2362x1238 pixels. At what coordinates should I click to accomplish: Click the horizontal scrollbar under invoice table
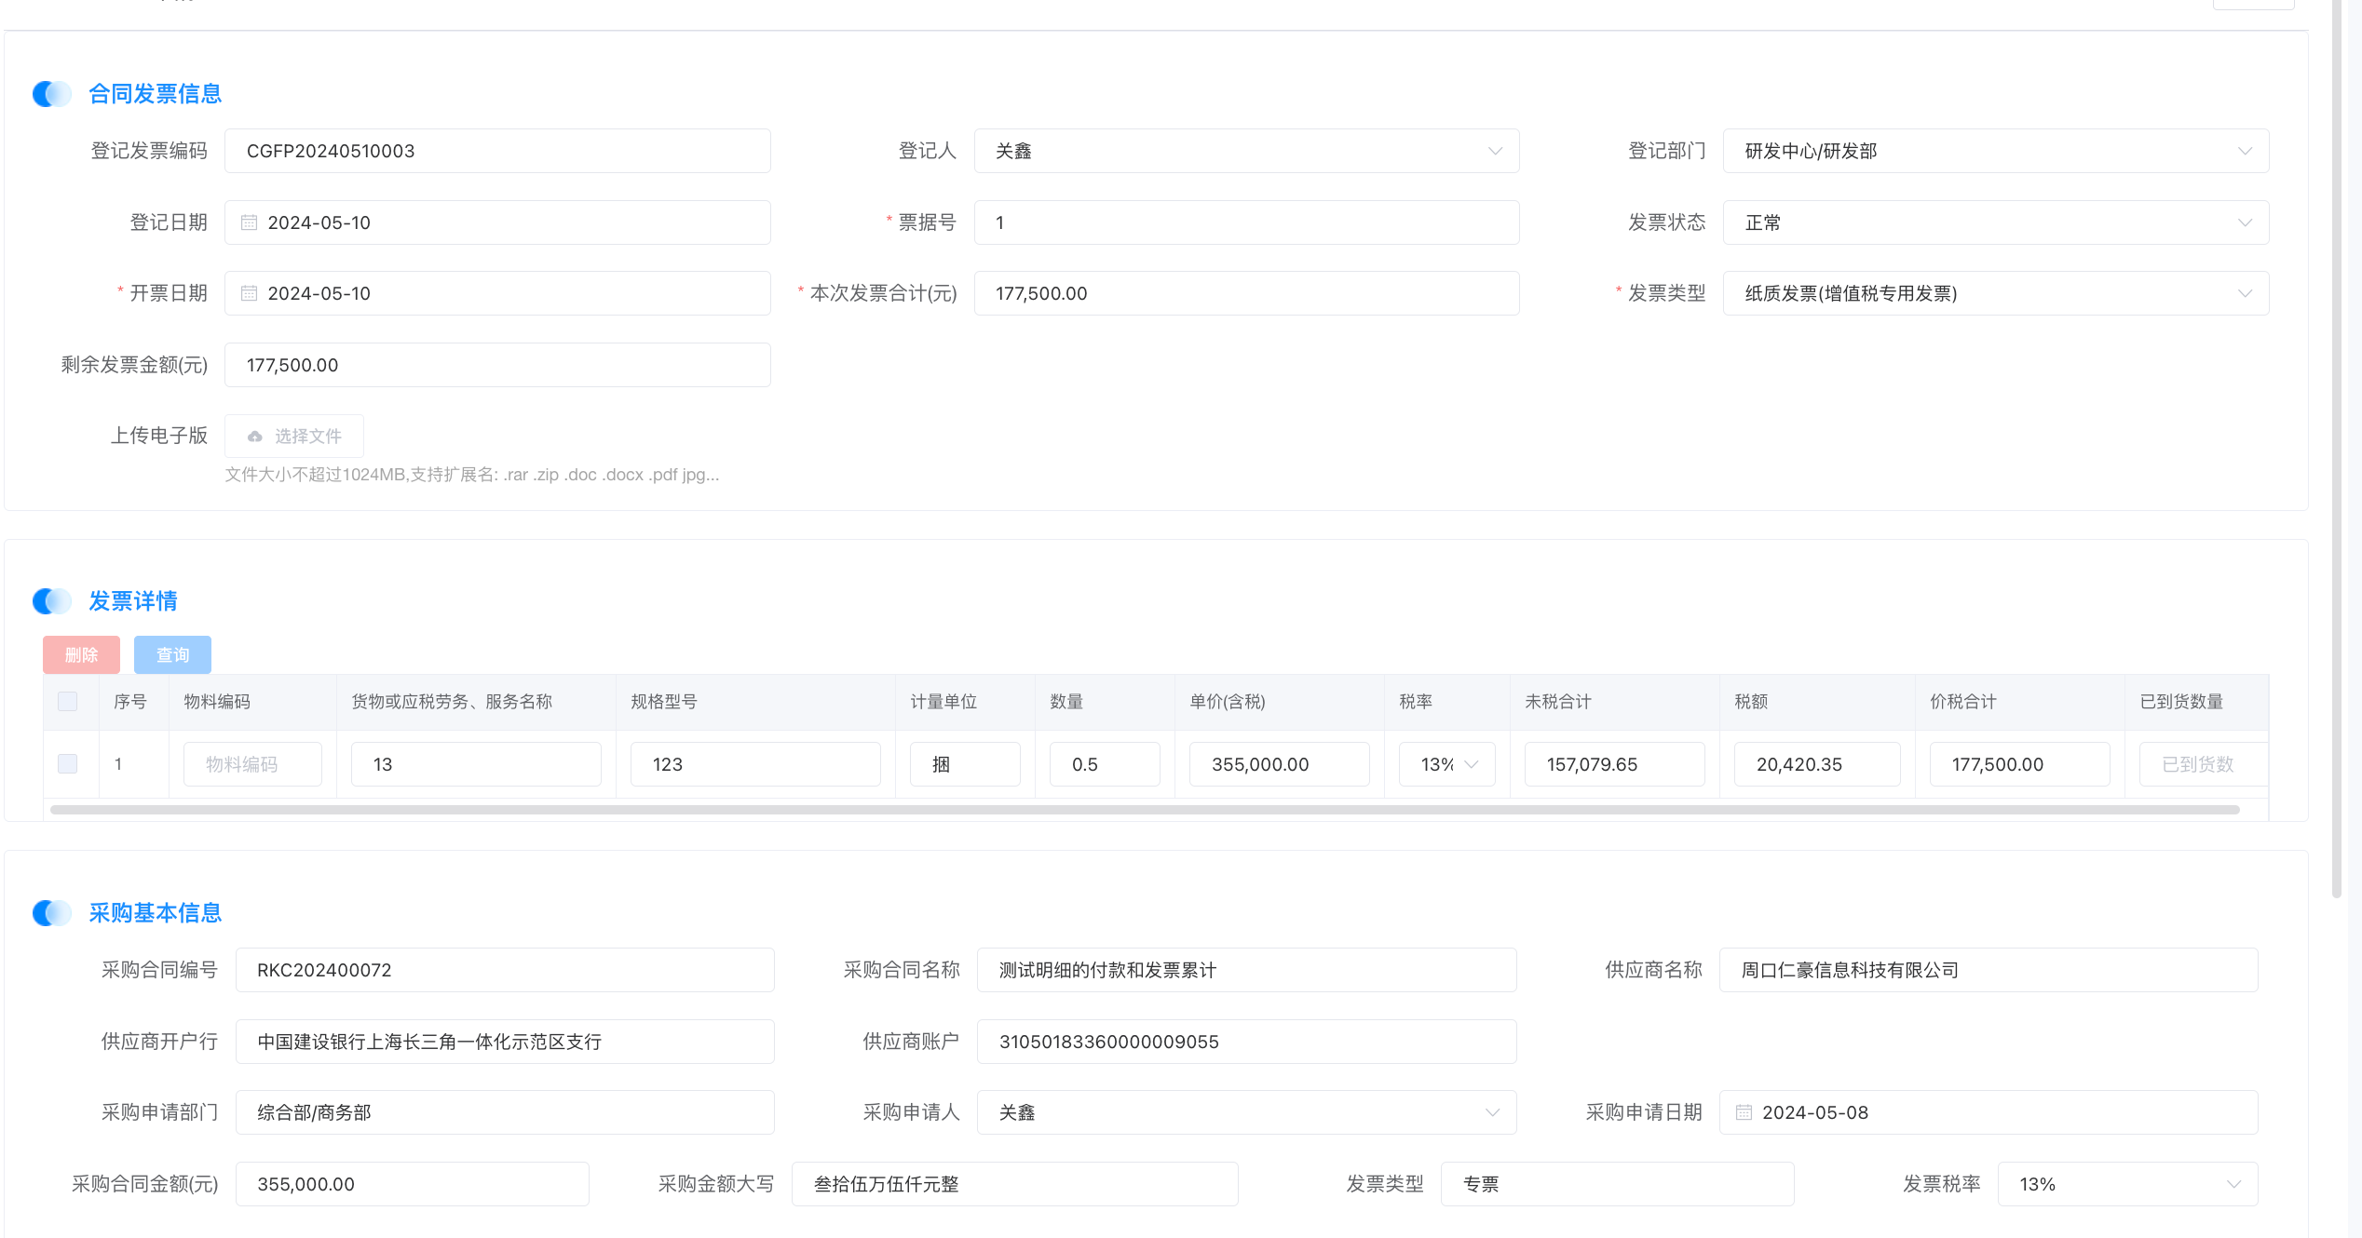pyautogui.click(x=1144, y=810)
